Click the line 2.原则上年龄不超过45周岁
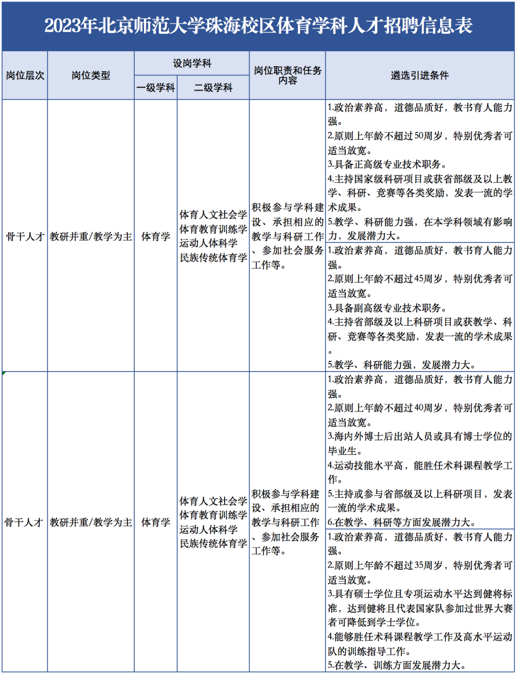 (420, 279)
